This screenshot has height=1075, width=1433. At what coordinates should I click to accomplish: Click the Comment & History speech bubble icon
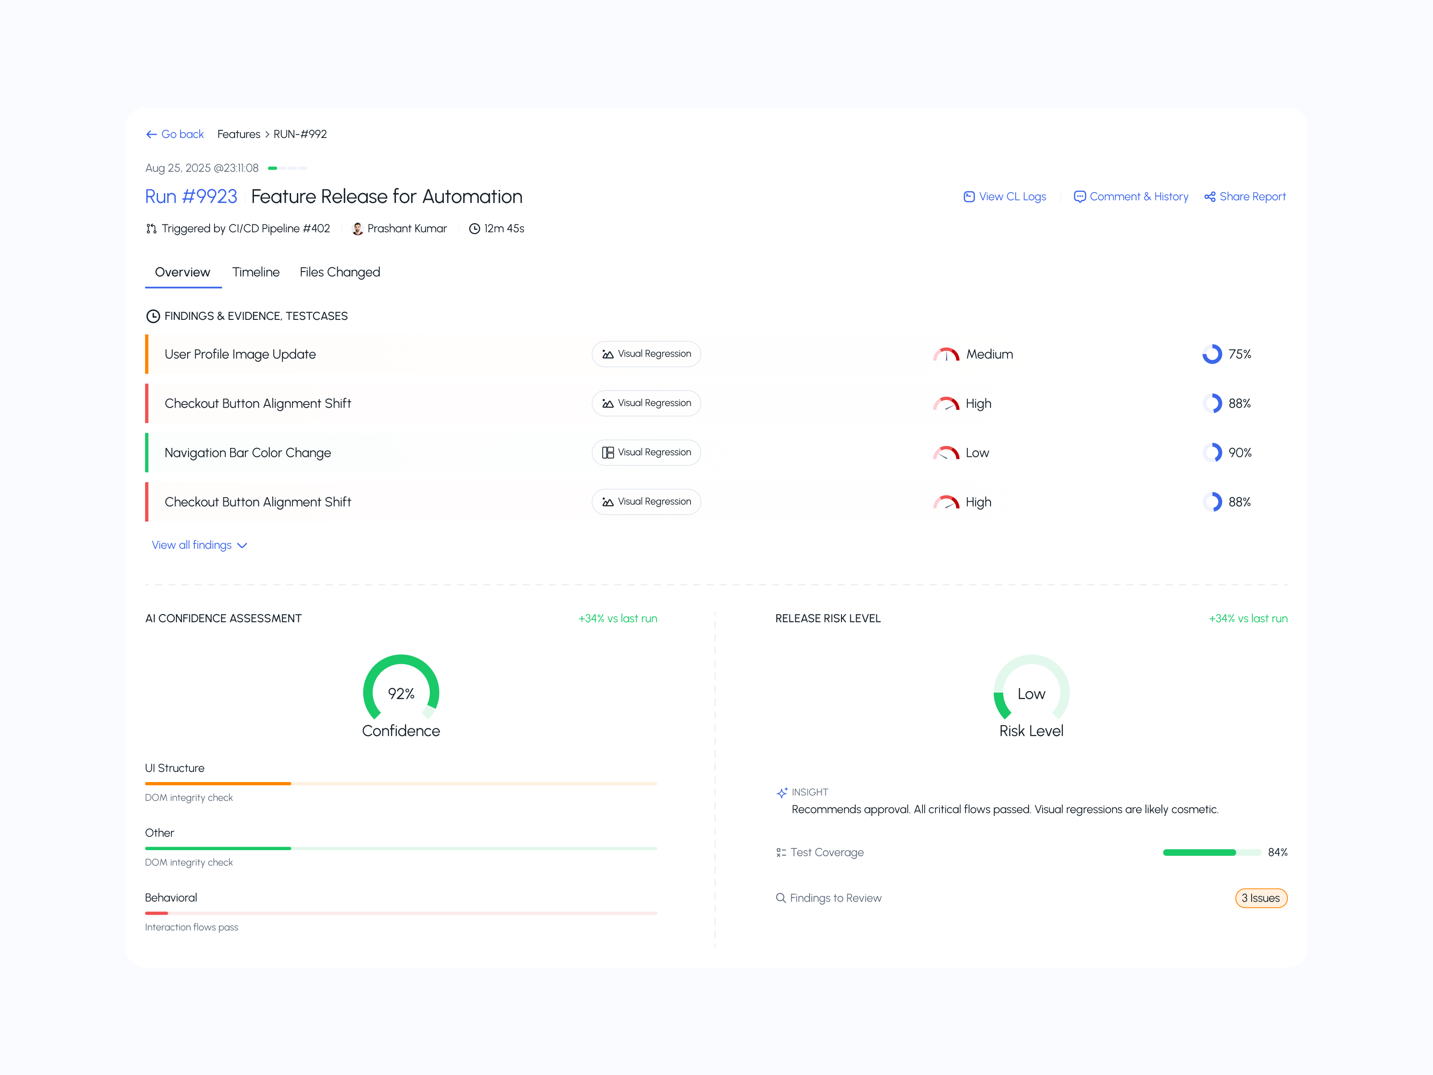pos(1079,196)
